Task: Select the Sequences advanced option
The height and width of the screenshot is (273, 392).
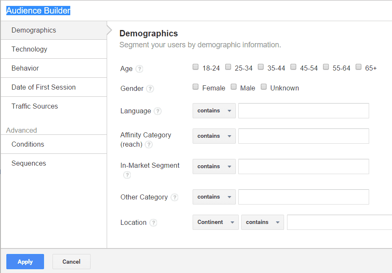Action: point(29,163)
